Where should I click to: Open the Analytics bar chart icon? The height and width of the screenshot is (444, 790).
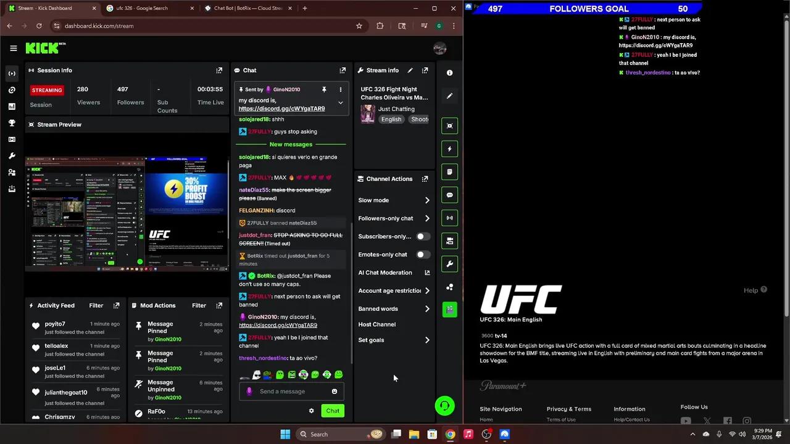tap(12, 107)
